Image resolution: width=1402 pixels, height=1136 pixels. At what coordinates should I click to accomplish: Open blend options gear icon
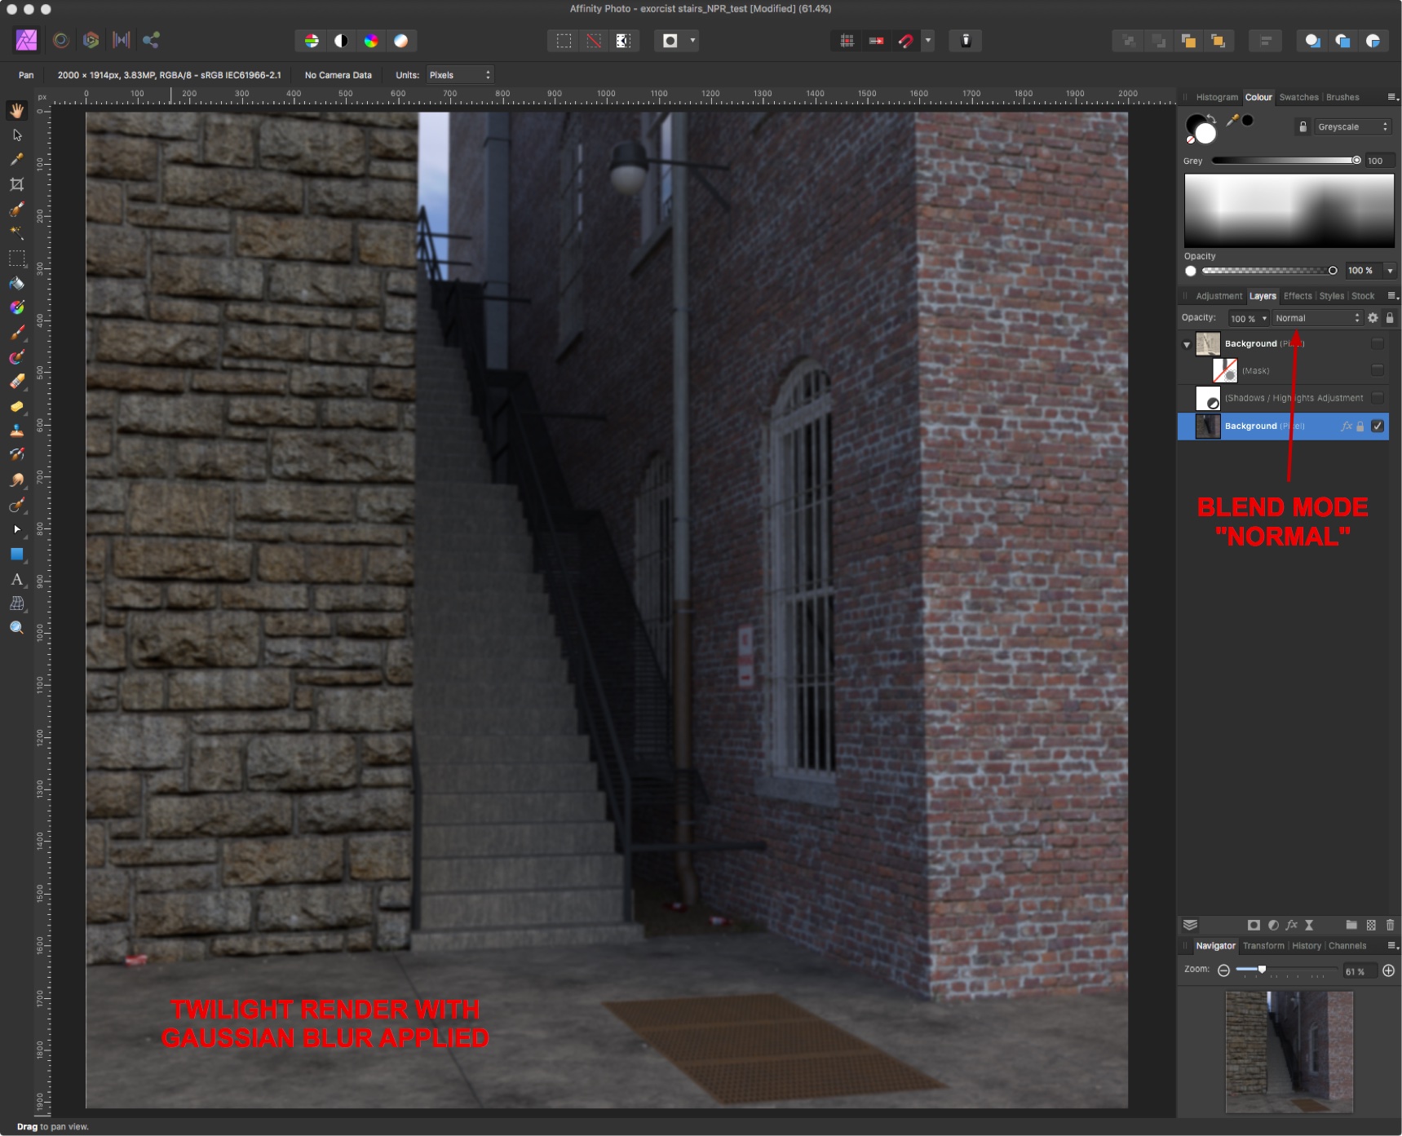tap(1373, 318)
